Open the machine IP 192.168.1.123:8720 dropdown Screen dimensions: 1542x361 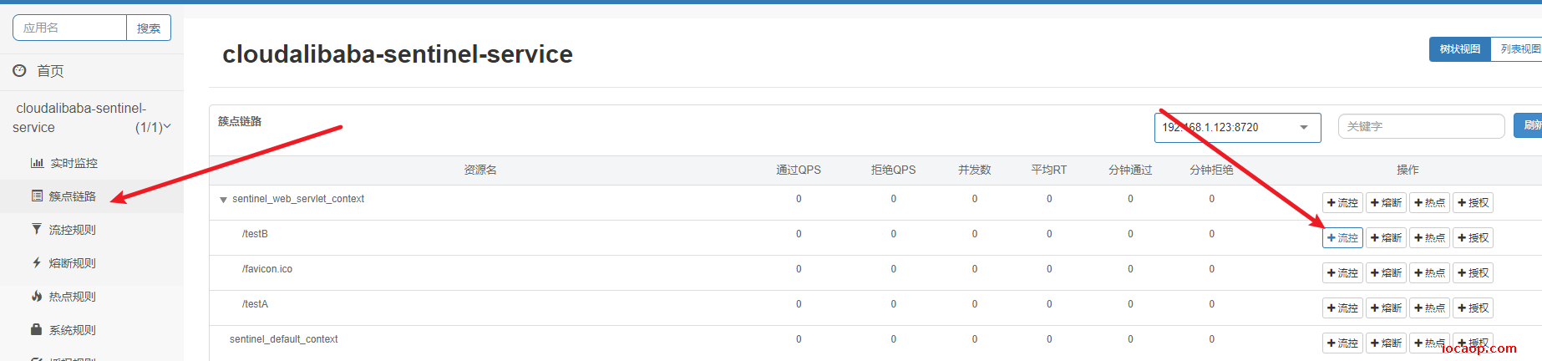(x=1237, y=127)
